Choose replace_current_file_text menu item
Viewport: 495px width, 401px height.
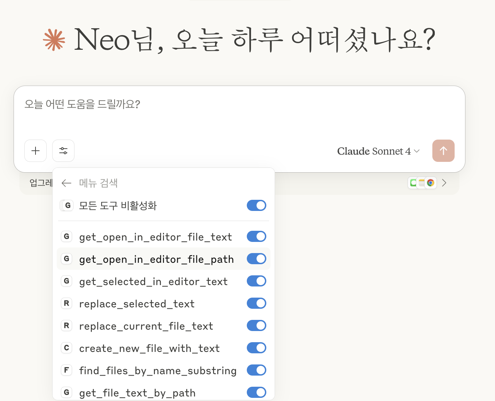tap(164, 325)
